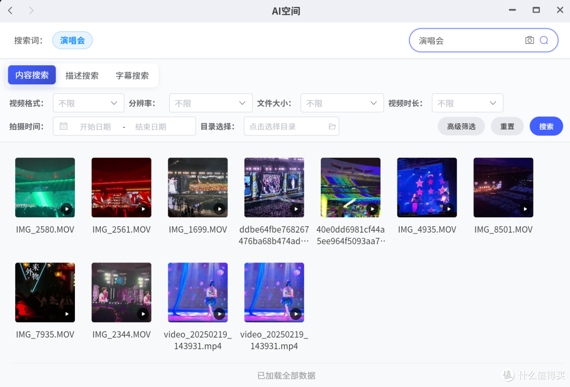Click the file name IMG_7935.MOV
Viewport: 570px width, 387px height.
(x=45, y=334)
